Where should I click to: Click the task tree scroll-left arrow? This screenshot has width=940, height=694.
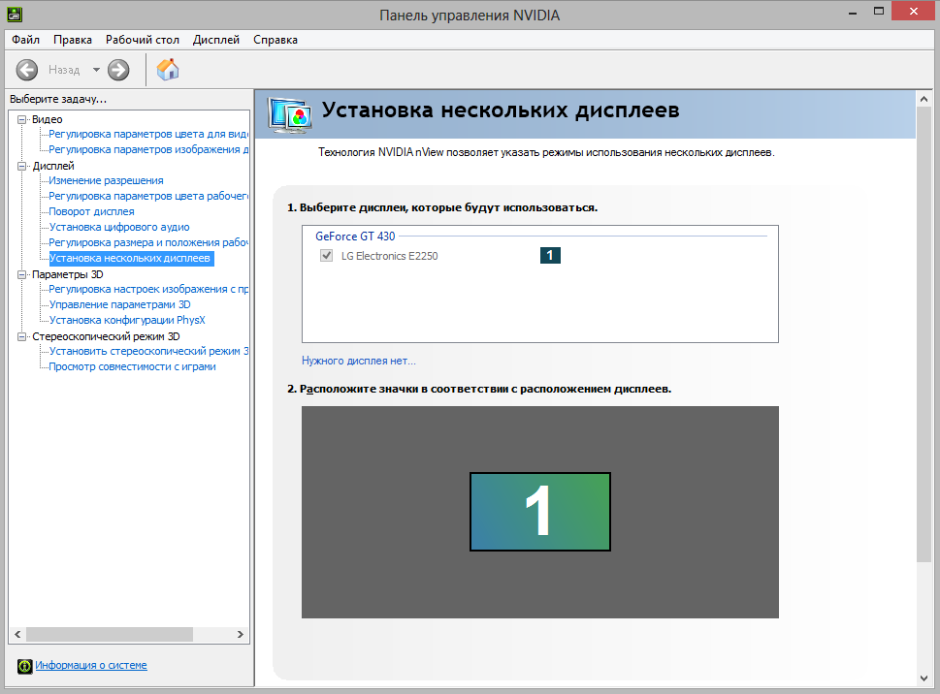tap(17, 634)
